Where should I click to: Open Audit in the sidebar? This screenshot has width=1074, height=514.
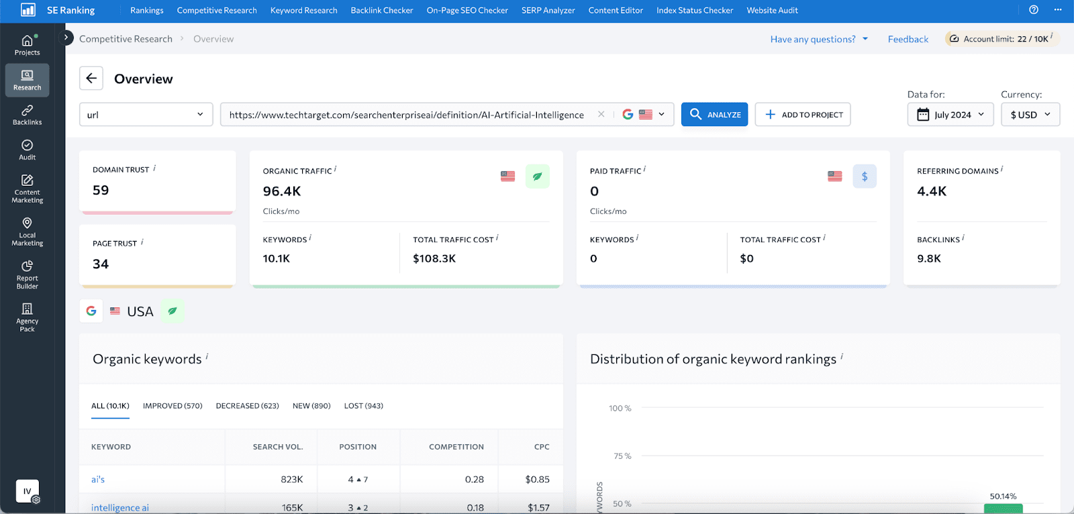click(x=27, y=150)
